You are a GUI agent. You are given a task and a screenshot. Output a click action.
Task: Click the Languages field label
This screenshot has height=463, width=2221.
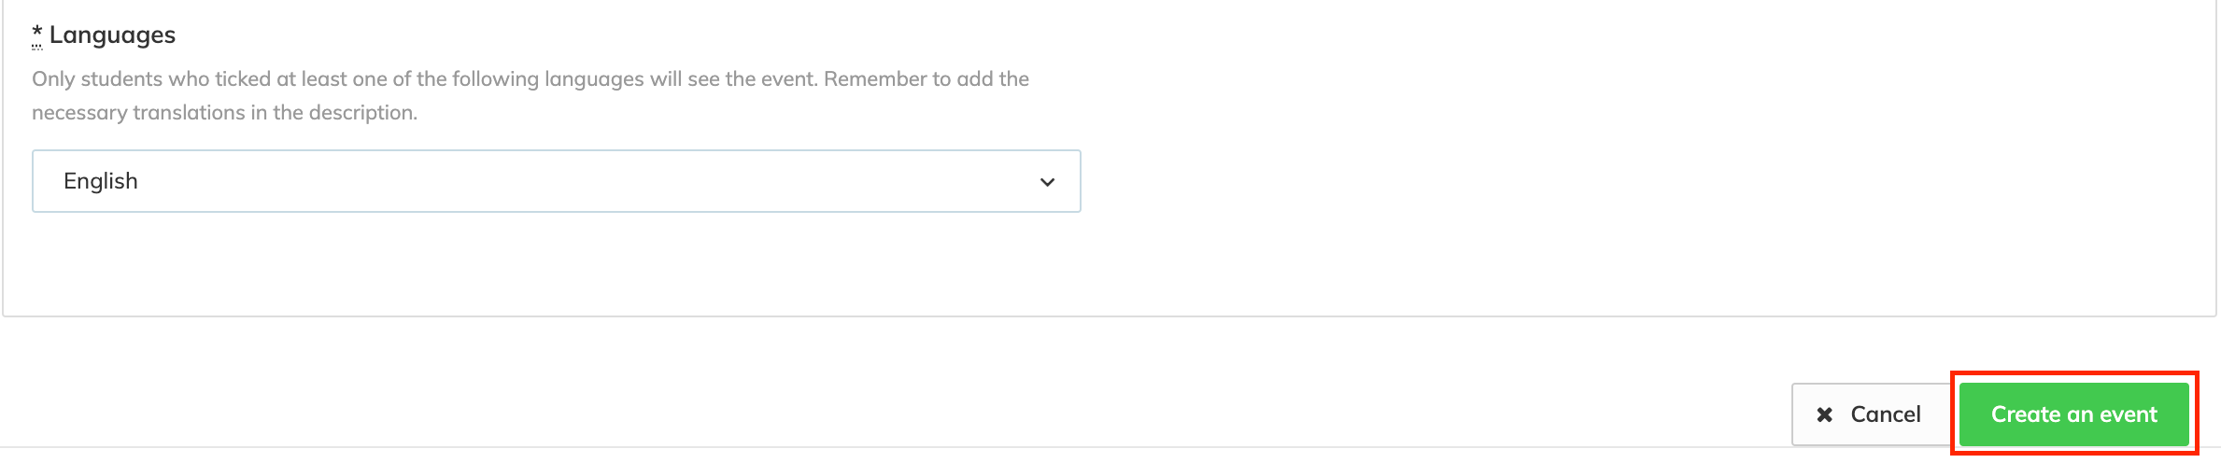tap(112, 35)
